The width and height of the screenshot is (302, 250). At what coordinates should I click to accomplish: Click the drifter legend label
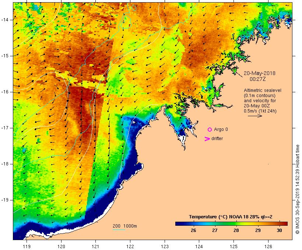point(217,139)
